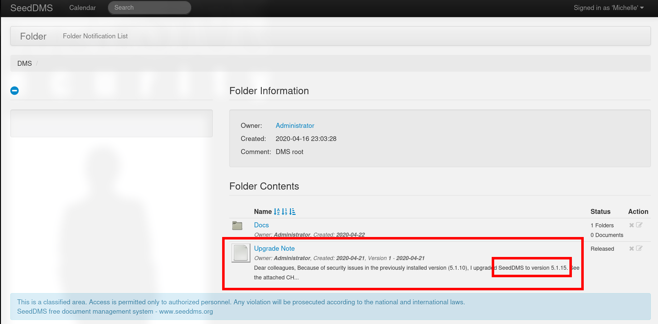Viewport: 658px width, 324px height.
Task: Click the Docs folder icon
Action: coord(237,225)
